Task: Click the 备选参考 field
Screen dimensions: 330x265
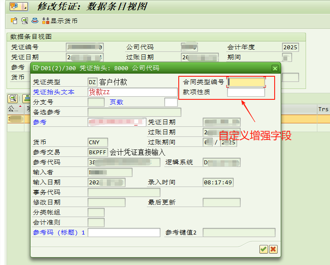Action: [x=134, y=112]
